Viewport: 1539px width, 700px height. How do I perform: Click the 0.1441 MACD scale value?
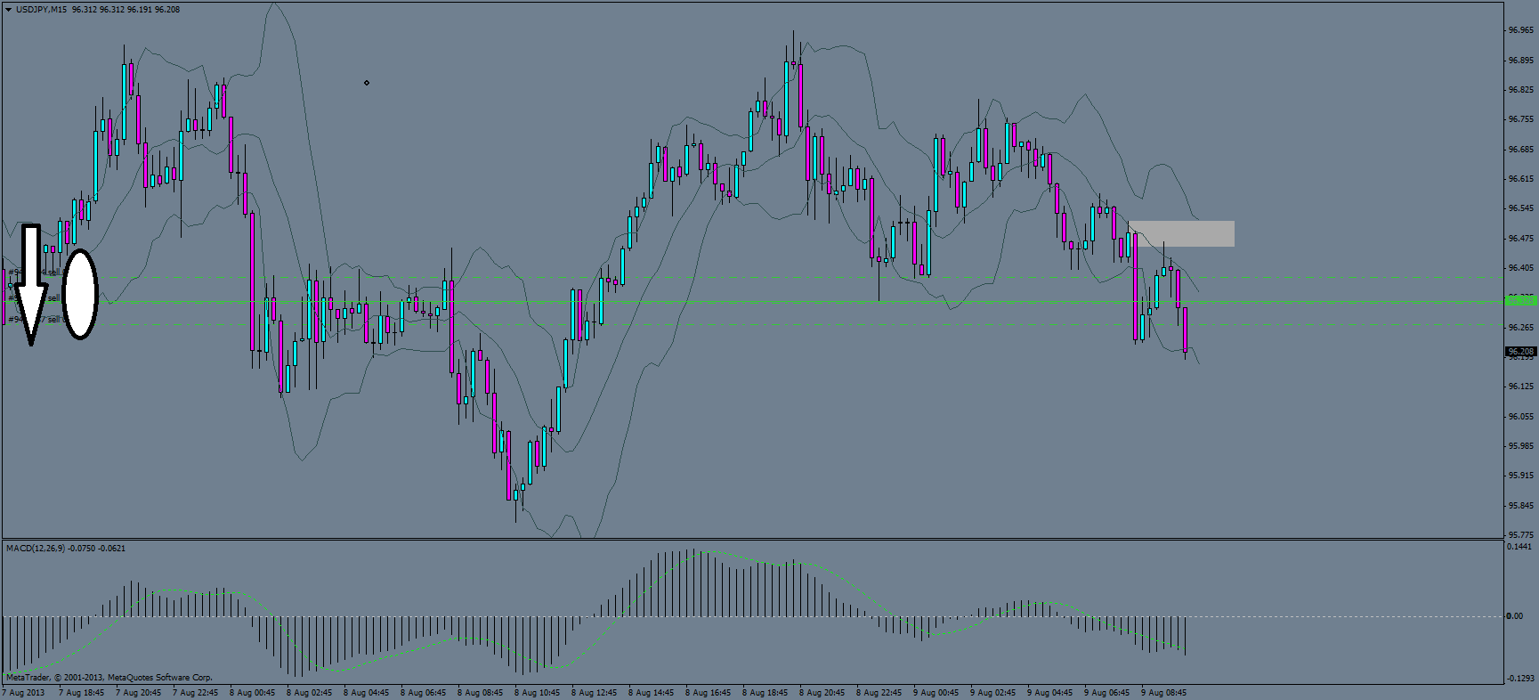1519,546
